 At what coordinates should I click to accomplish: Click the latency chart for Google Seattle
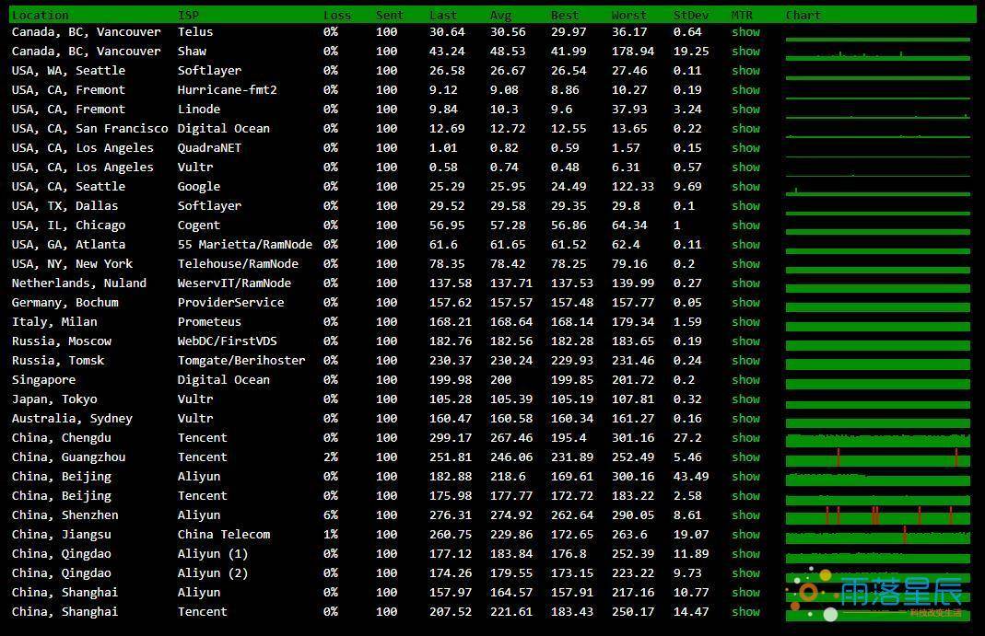[877, 191]
